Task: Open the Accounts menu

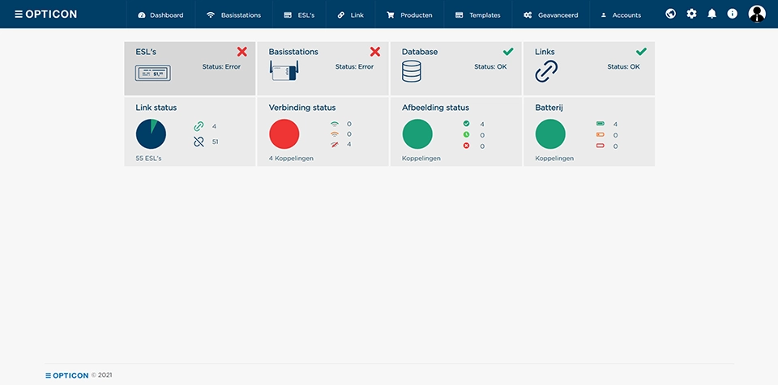Action: [620, 15]
